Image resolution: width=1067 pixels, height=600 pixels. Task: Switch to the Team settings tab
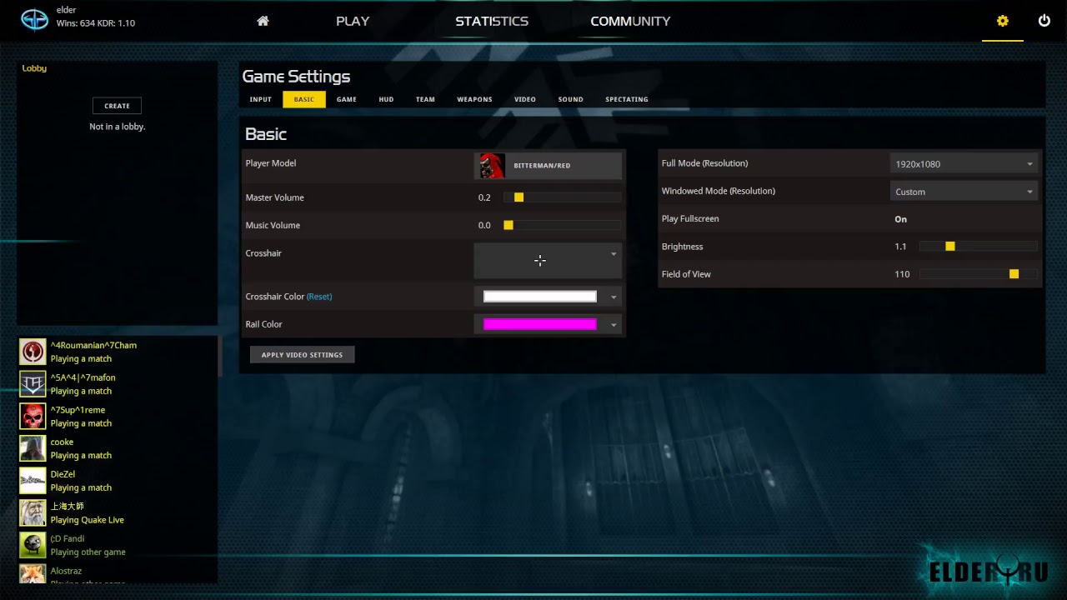click(x=425, y=99)
